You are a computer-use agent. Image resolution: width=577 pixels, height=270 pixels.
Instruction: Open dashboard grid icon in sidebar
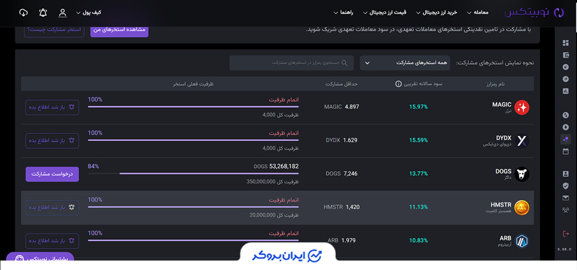[565, 43]
